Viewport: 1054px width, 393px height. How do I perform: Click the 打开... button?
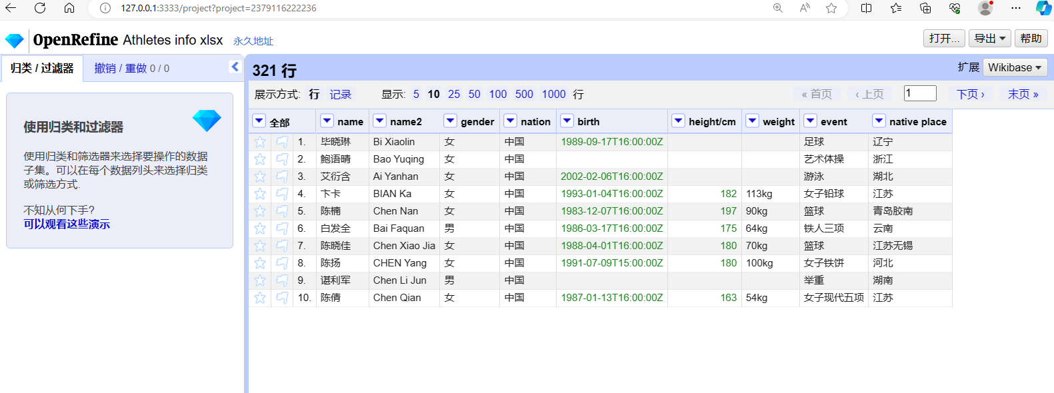[944, 38]
